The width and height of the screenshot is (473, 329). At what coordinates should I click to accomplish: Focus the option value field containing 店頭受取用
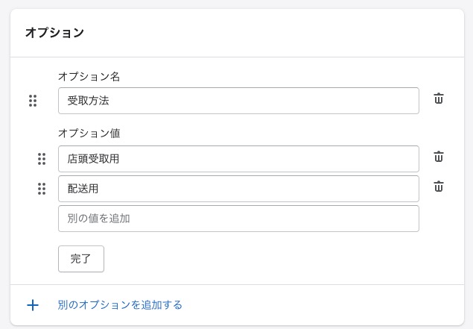(238, 159)
